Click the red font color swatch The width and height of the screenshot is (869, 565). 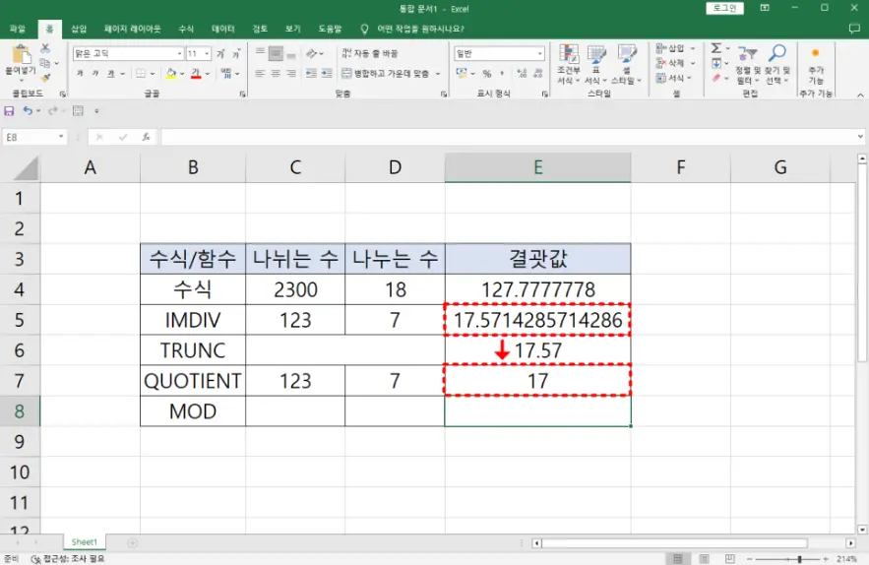click(x=195, y=74)
